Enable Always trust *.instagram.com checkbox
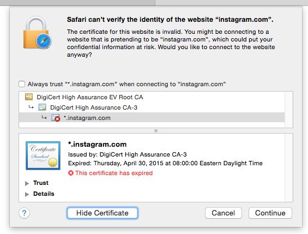 click(x=22, y=84)
